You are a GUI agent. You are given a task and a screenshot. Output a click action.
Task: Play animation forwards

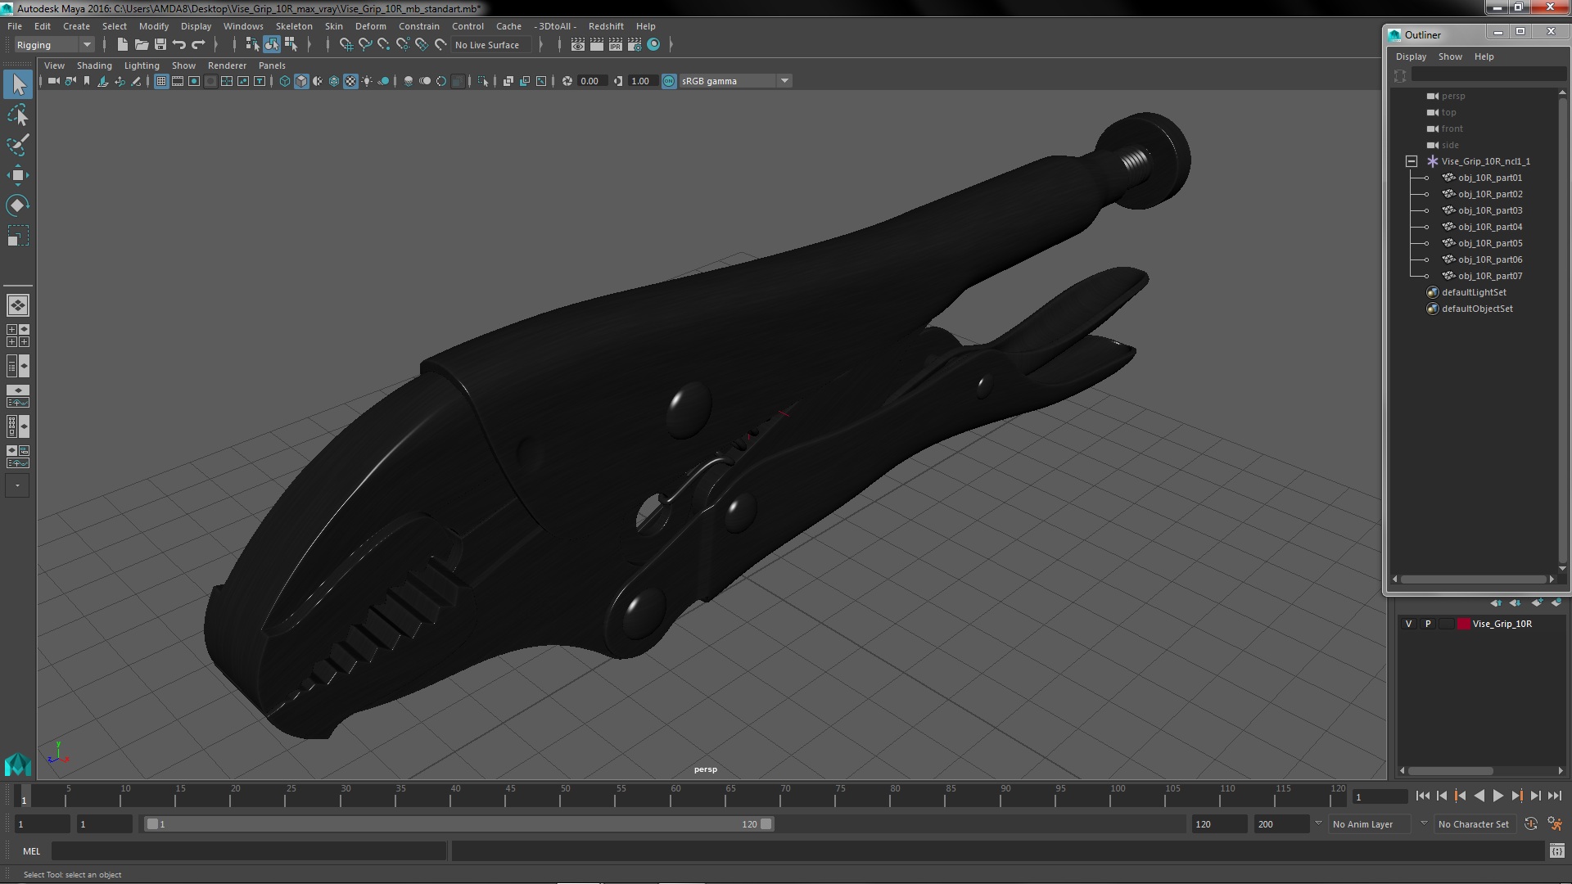click(x=1497, y=796)
